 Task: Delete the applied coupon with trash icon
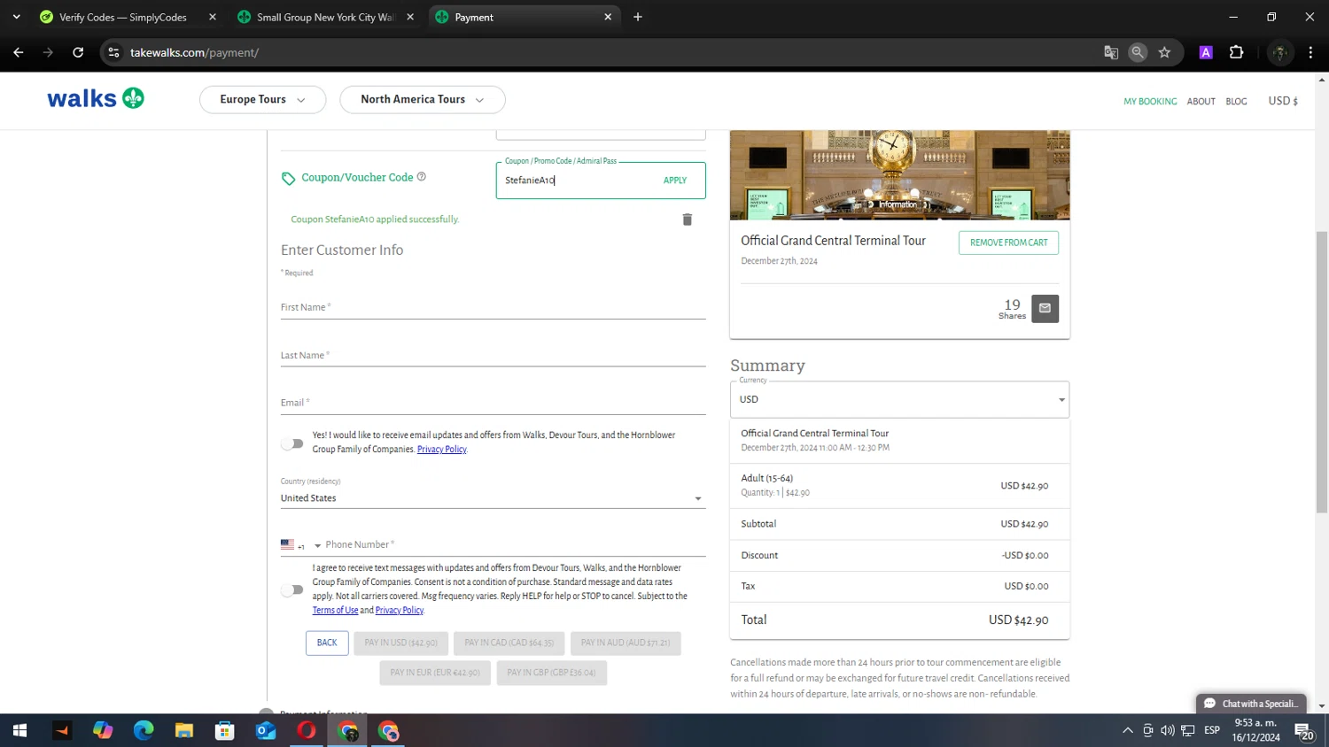coord(687,219)
